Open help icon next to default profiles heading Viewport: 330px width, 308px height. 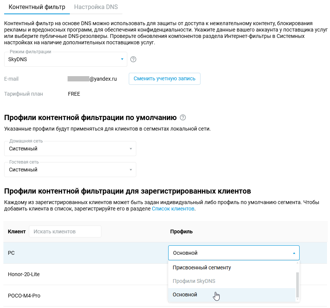click(x=183, y=118)
